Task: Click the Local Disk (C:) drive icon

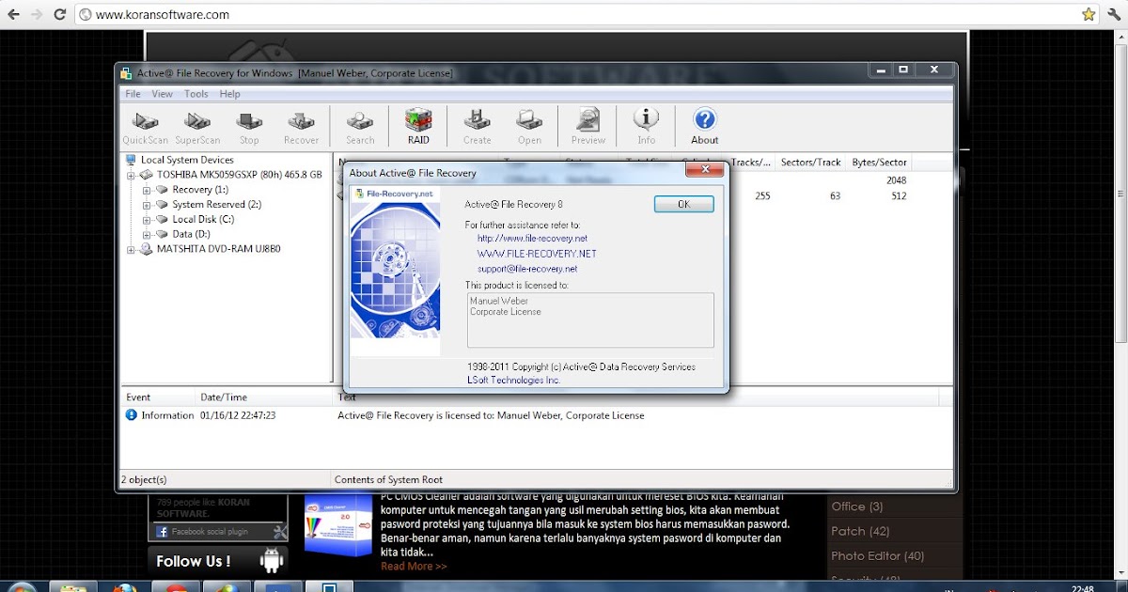Action: pos(162,220)
